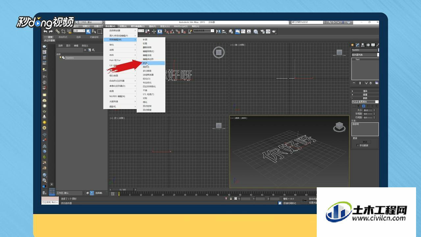Screen dimensions: 421x237
Task: Click the Mirror tool icon
Action: tap(219, 31)
